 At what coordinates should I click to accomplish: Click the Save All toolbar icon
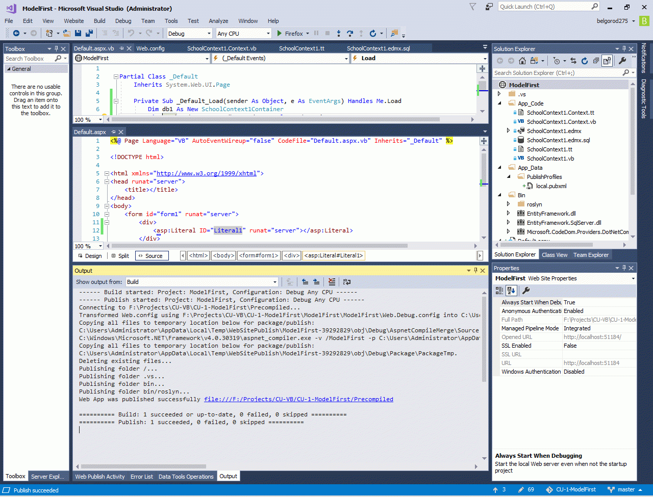point(89,33)
